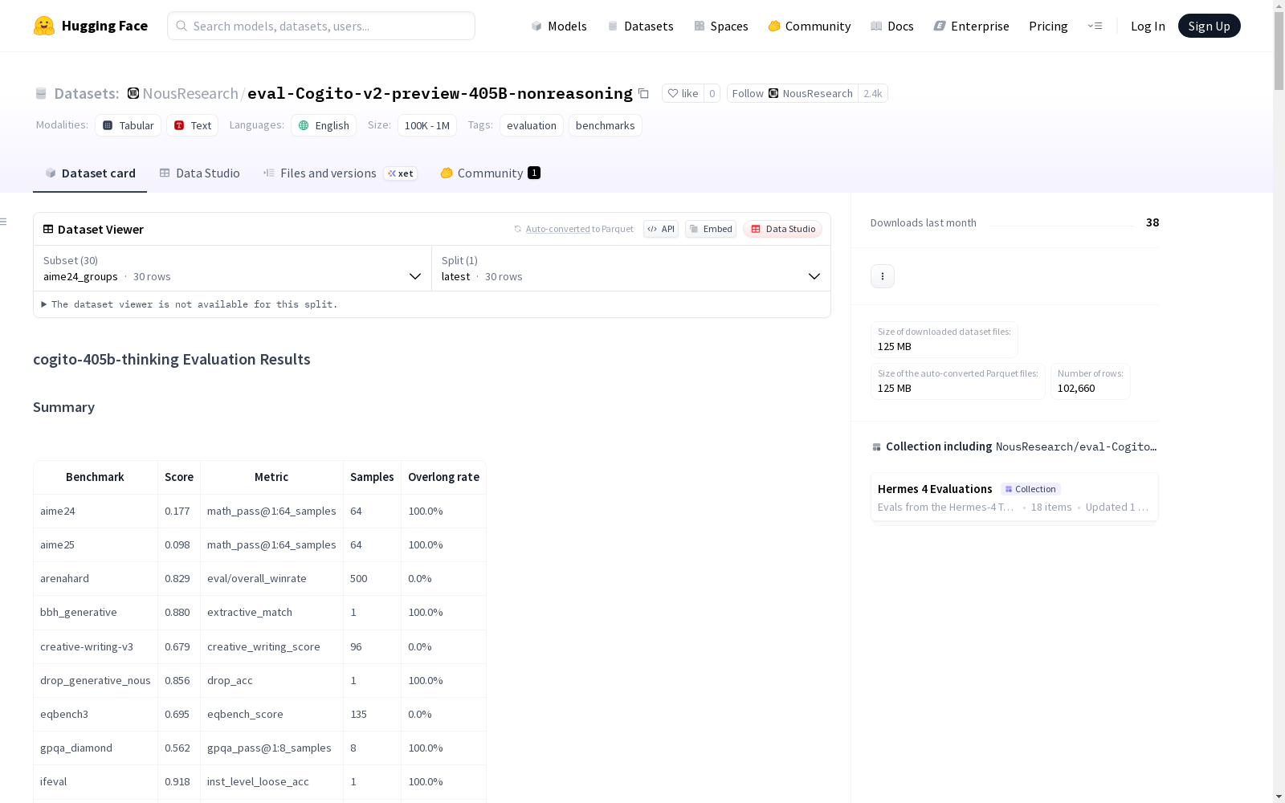1285x803 pixels.
Task: Switch to the Dataset card tab
Action: click(90, 173)
